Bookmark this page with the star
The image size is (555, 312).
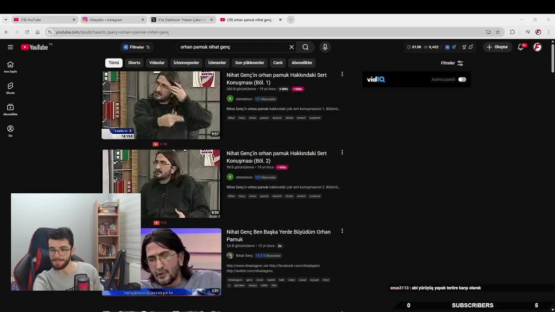pyautogui.click(x=498, y=32)
